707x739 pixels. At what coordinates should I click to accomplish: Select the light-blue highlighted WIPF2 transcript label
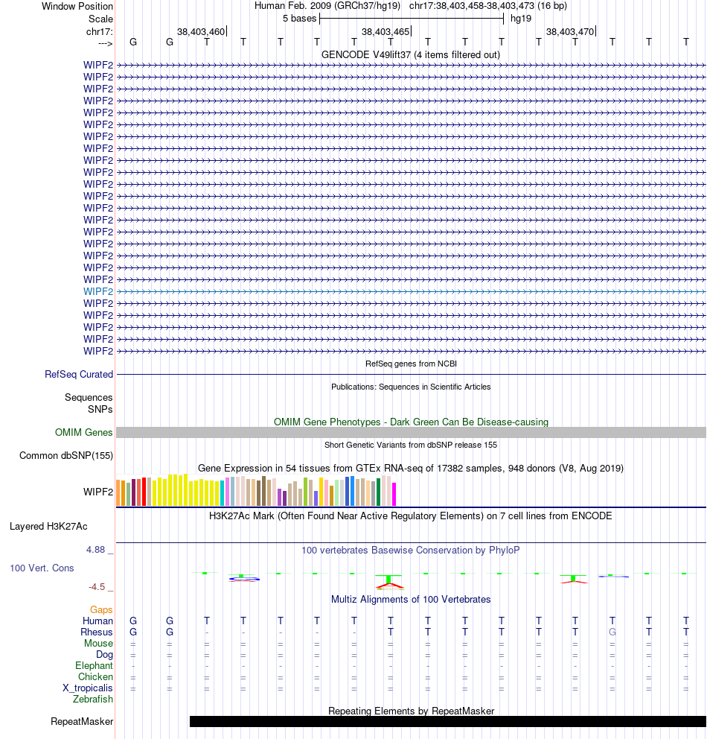98,291
